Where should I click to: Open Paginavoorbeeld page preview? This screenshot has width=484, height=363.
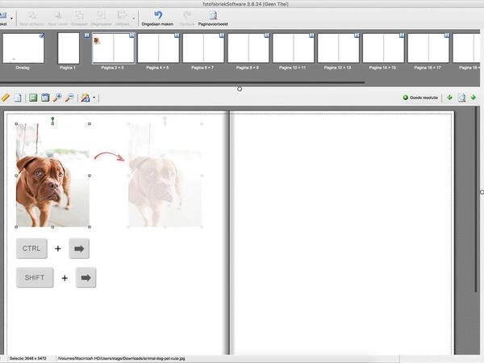tap(213, 15)
